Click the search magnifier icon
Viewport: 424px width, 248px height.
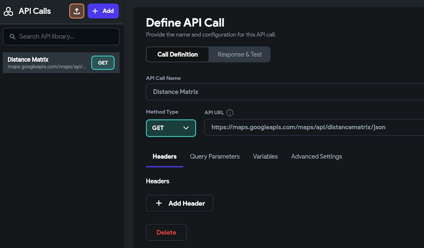click(x=12, y=37)
